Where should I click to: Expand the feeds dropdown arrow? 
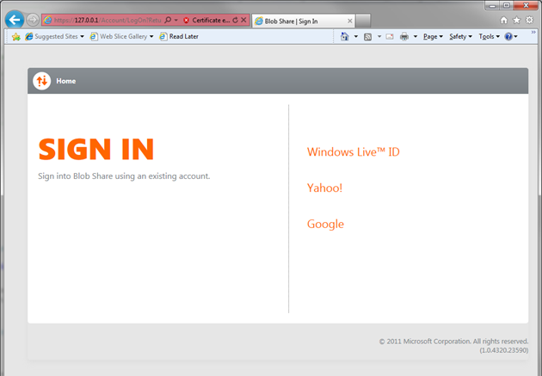(379, 36)
